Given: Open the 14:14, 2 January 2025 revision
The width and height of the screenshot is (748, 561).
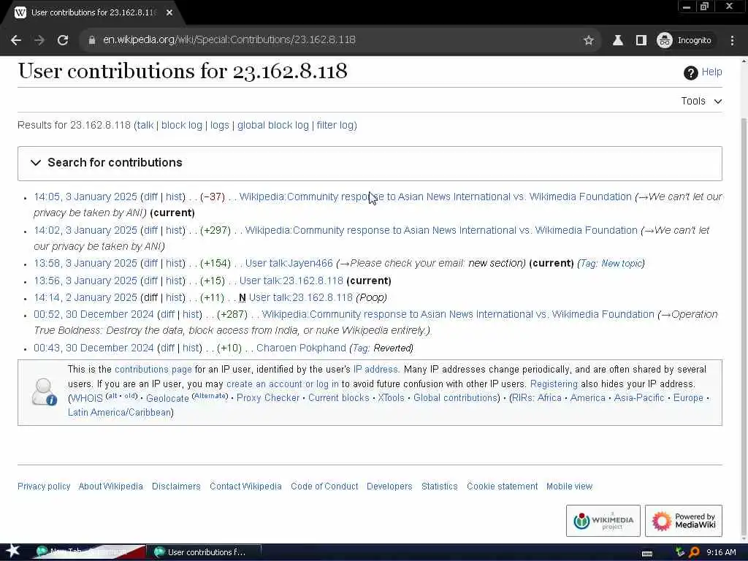Looking at the screenshot, I should pos(85,298).
